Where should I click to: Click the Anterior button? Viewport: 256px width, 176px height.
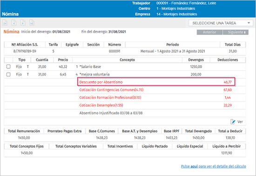(x=209, y=32)
